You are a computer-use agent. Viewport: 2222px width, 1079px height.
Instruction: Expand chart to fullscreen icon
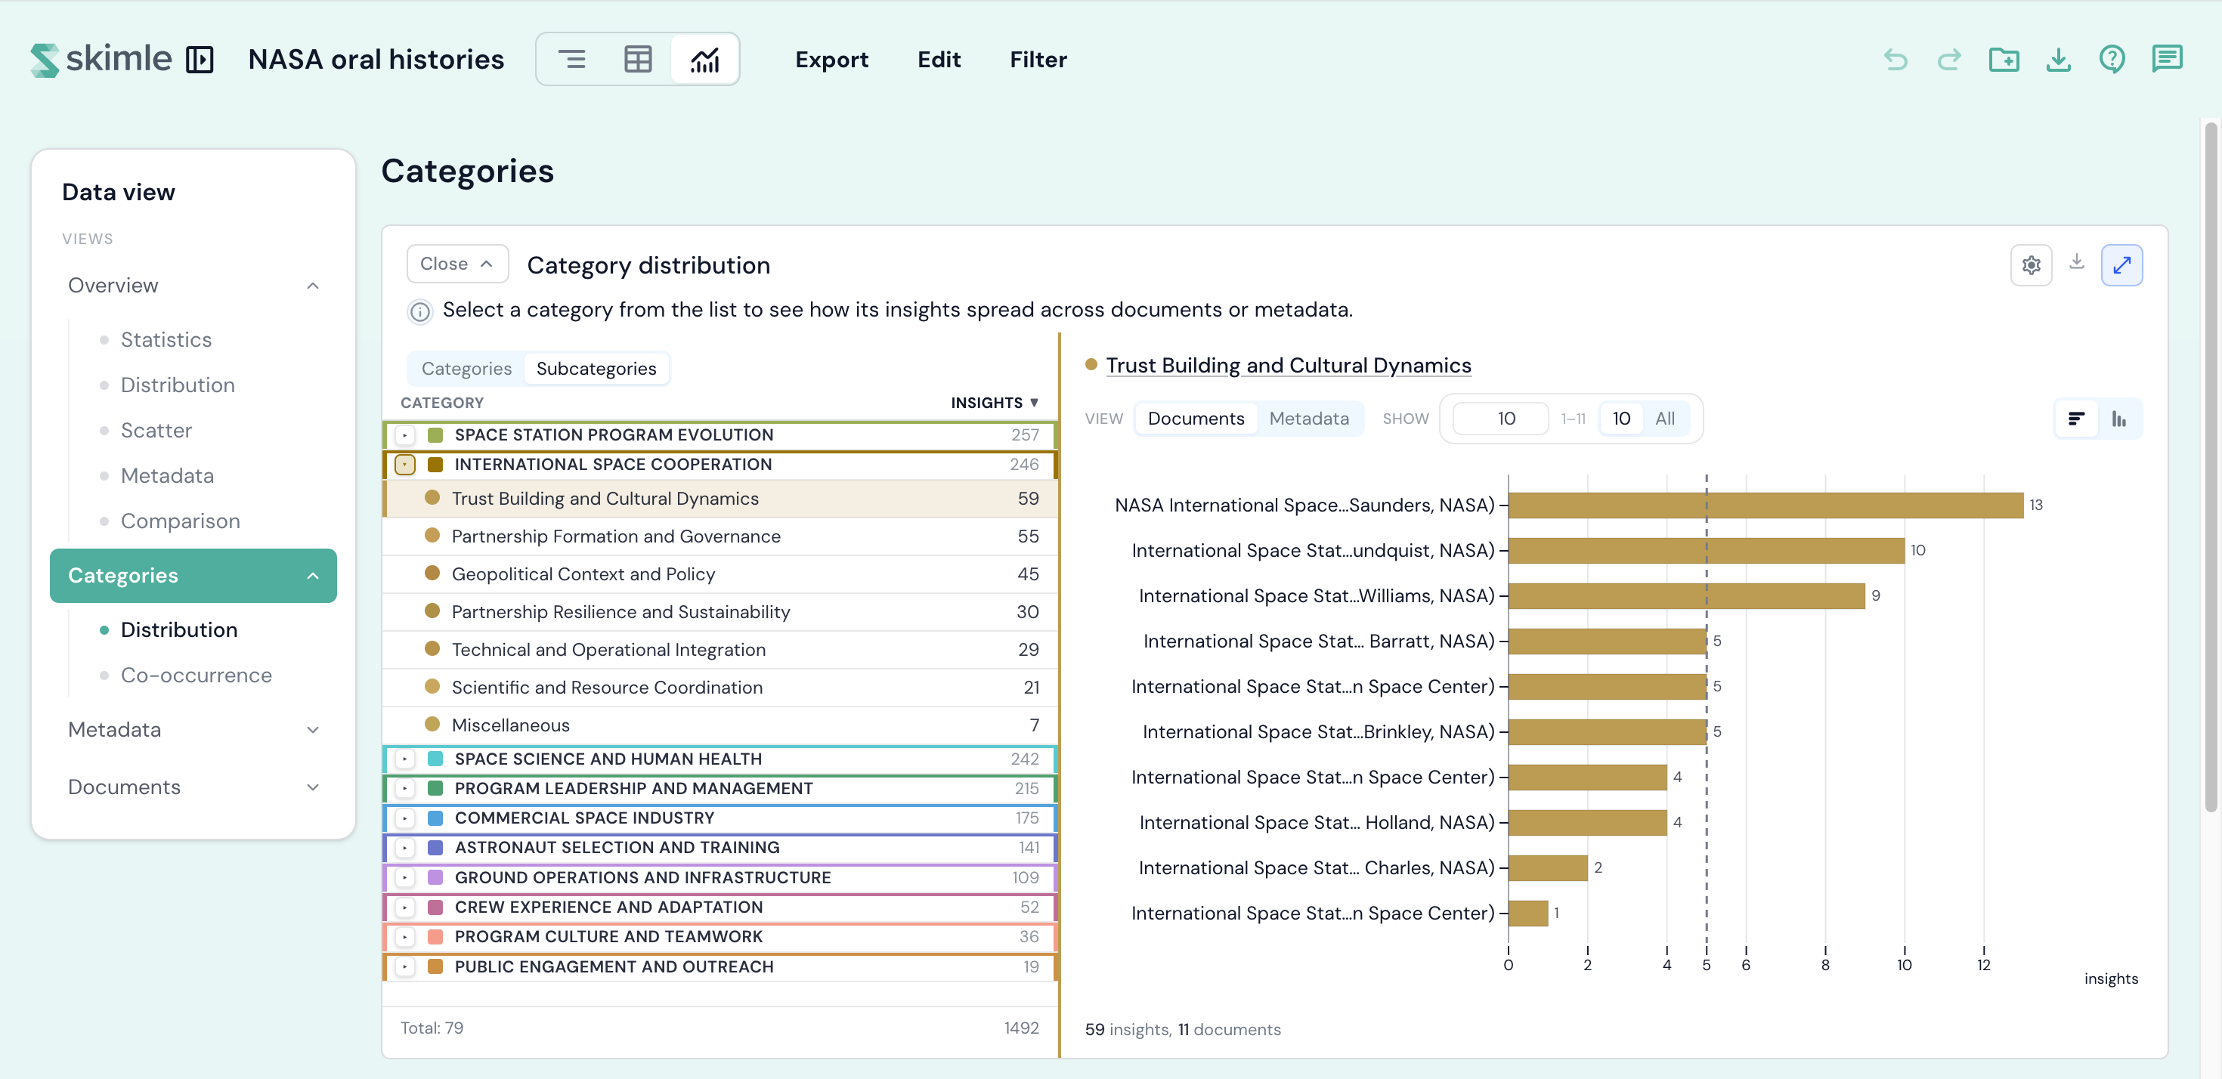[x=2121, y=264]
